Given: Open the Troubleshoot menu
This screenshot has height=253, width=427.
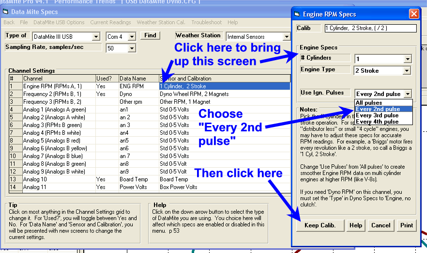Looking at the screenshot, I should click(x=206, y=22).
